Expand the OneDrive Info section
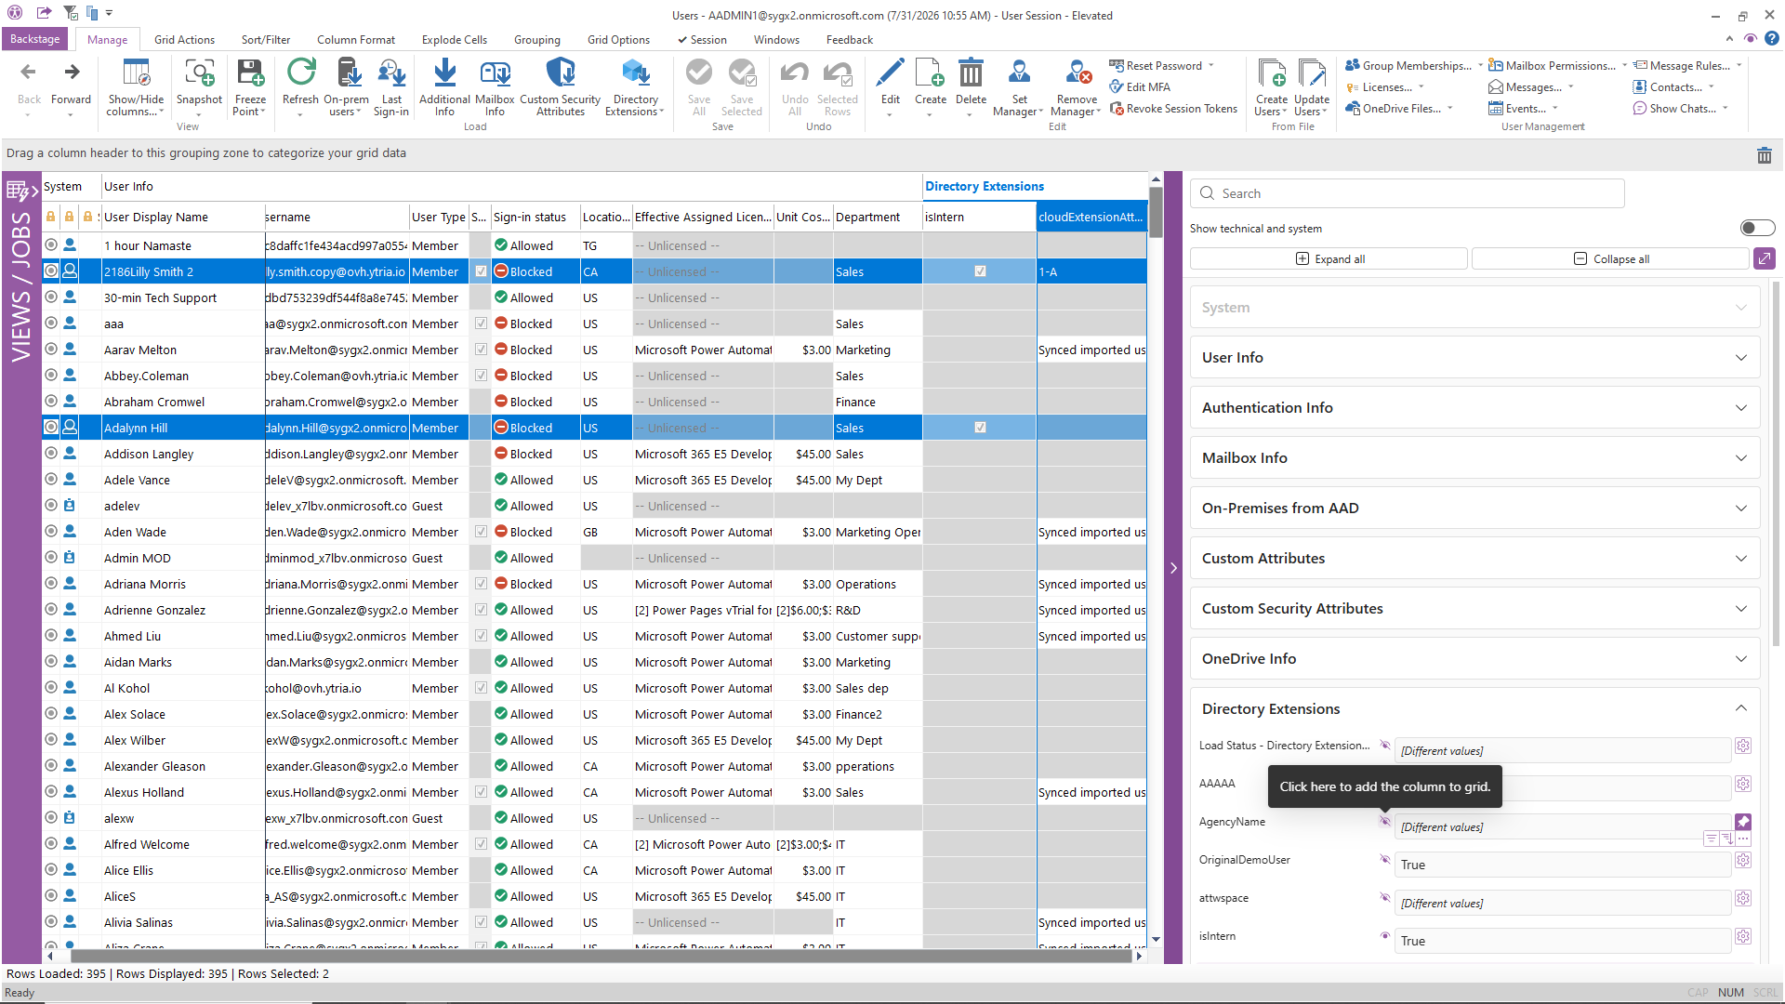Image resolution: width=1785 pixels, height=1004 pixels. 1474,659
